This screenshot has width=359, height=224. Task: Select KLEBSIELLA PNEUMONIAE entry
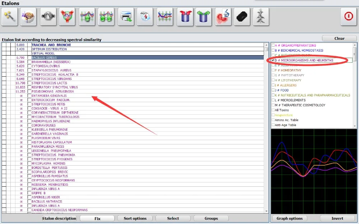click(x=50, y=130)
